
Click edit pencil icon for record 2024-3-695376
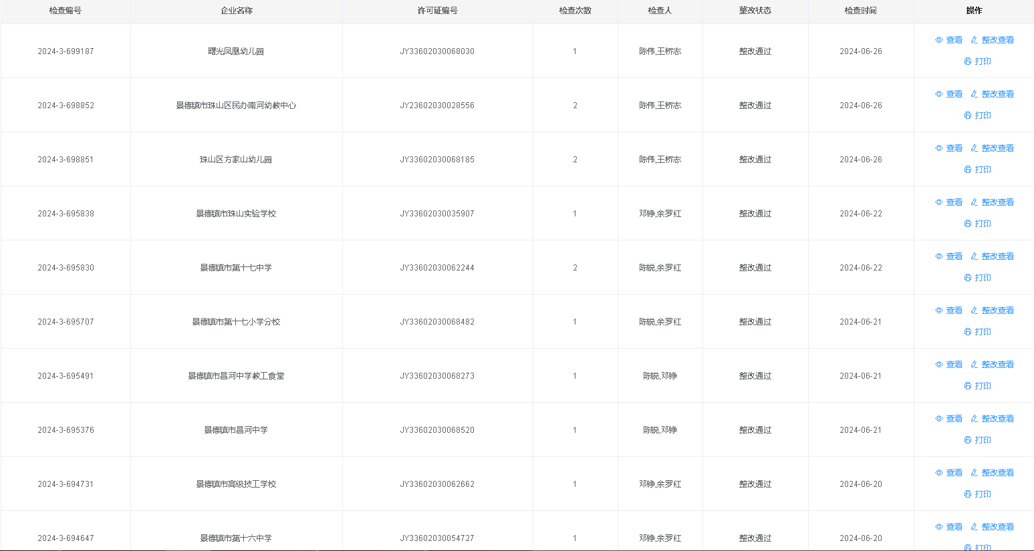coord(975,419)
